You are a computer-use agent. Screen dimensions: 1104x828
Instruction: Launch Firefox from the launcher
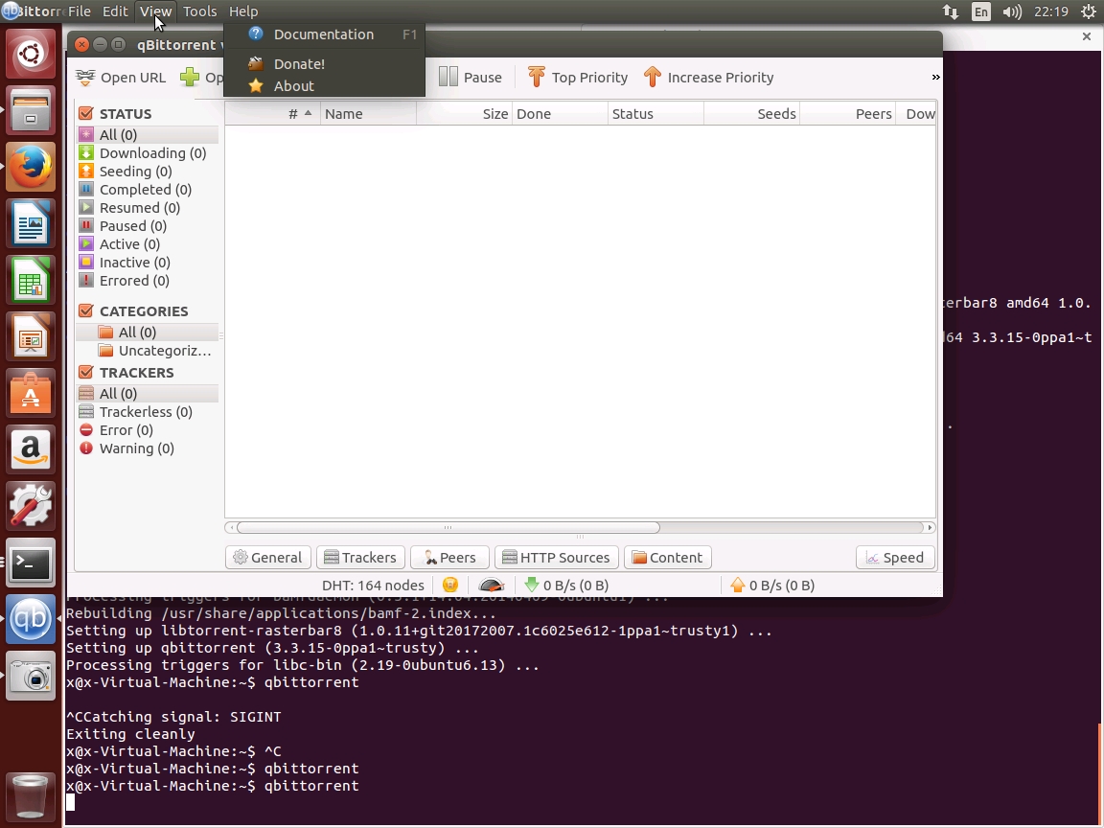click(31, 167)
